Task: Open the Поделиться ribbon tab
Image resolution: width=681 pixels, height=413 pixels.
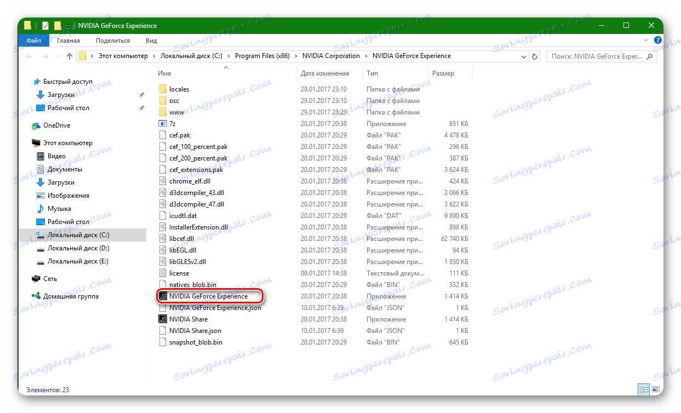Action: pyautogui.click(x=113, y=41)
